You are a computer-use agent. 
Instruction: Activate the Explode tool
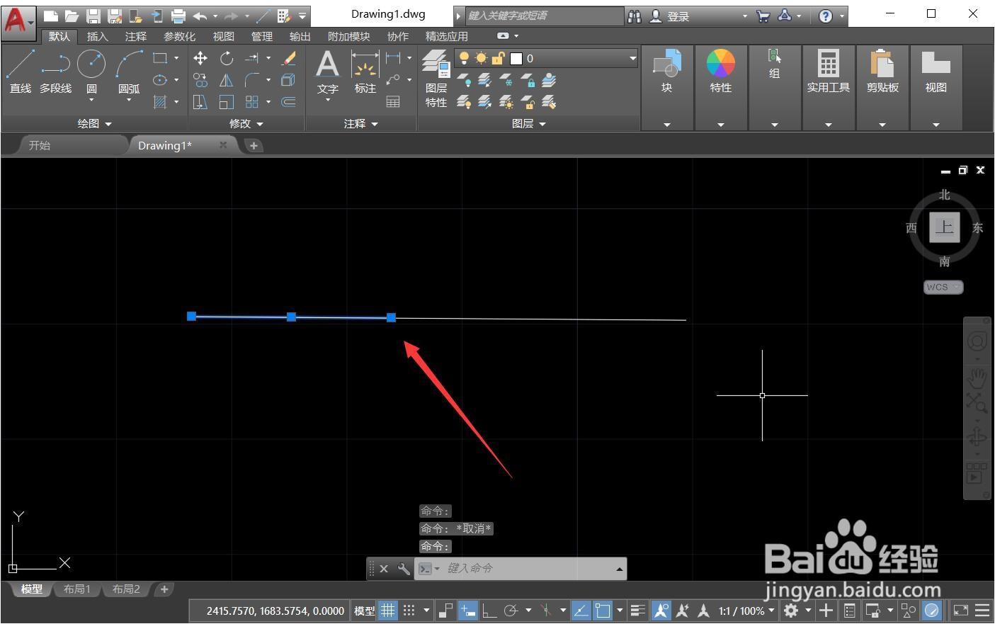point(288,80)
